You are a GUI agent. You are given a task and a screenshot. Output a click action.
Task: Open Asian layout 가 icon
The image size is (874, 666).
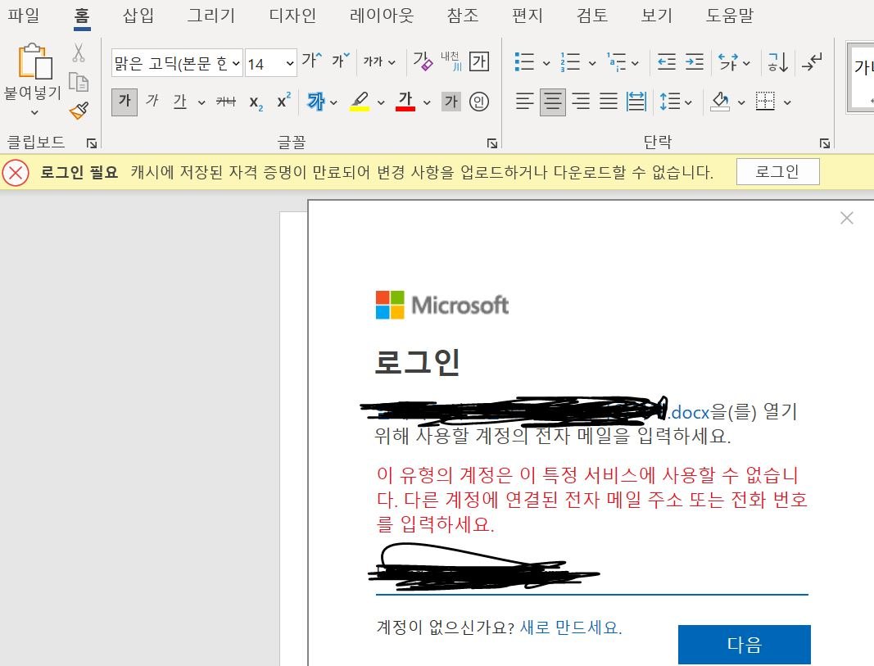click(x=728, y=61)
